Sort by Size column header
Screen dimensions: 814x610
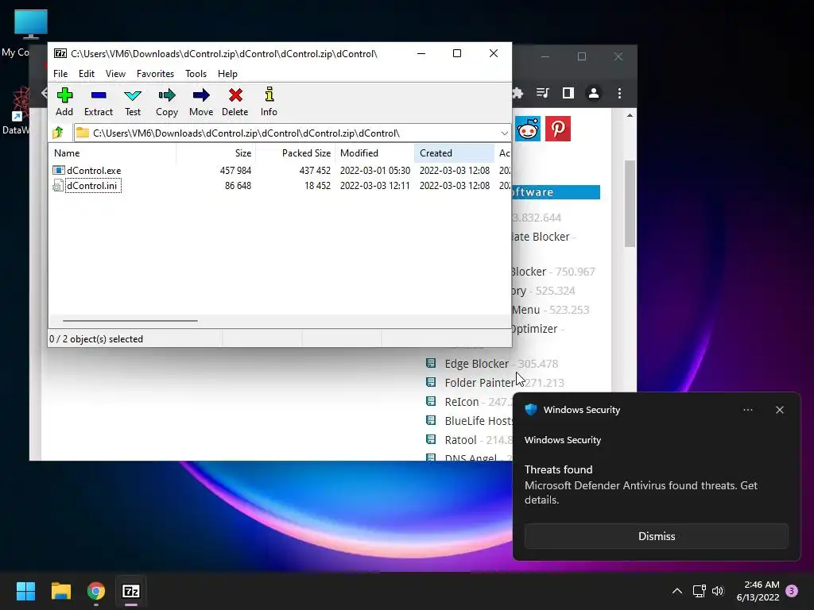(216, 153)
